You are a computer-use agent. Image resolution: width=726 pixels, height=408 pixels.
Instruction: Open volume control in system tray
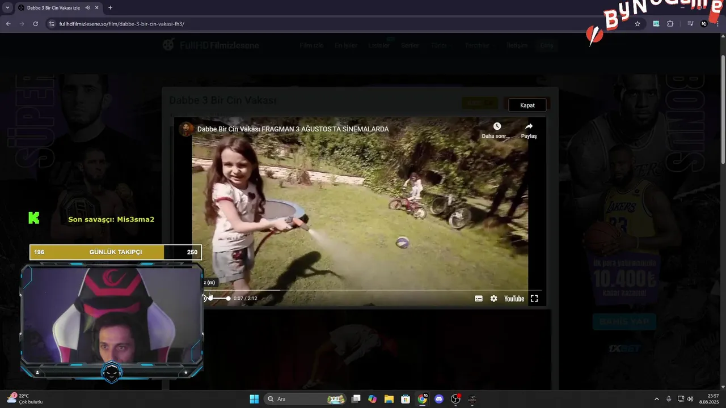pyautogui.click(x=690, y=399)
